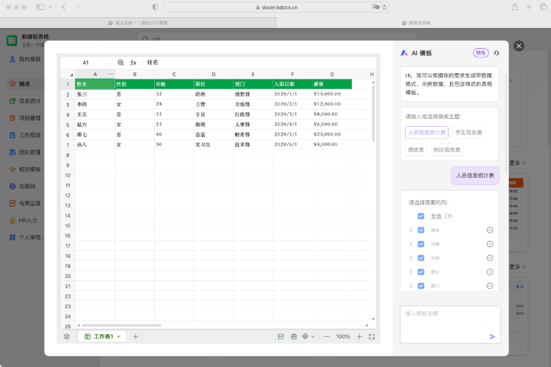Click the fx function icon
The width and height of the screenshot is (551, 367).
tap(133, 62)
